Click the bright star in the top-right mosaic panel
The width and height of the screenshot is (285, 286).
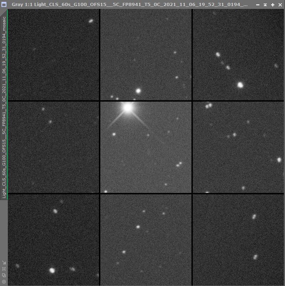pos(240,85)
